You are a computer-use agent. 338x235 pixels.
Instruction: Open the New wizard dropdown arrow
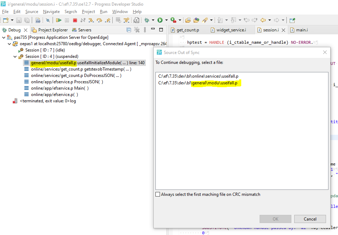(x=12, y=20)
